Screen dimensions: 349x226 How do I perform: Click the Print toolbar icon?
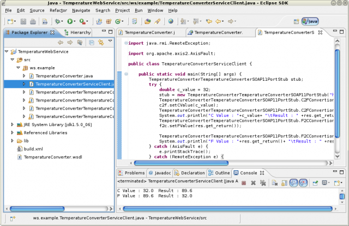click(x=33, y=21)
